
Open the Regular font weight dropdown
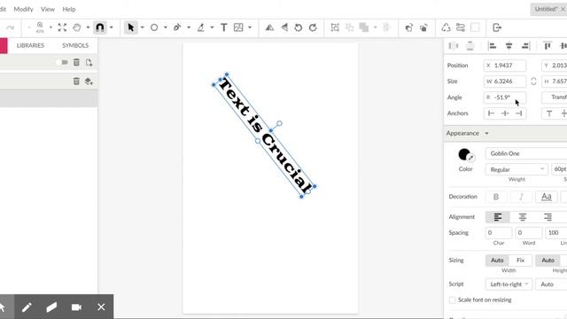(x=517, y=169)
